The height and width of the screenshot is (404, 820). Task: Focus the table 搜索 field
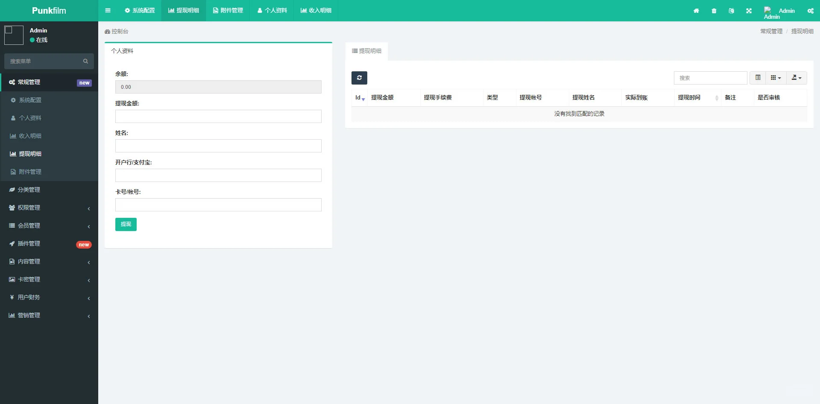tap(711, 78)
